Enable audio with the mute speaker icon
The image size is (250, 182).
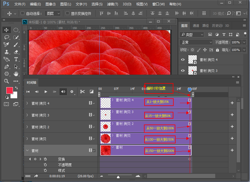(63, 92)
